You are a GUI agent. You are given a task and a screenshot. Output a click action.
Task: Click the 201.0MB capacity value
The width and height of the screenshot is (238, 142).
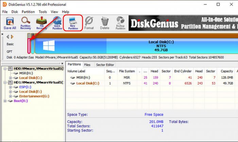pyautogui.click(x=156, y=122)
